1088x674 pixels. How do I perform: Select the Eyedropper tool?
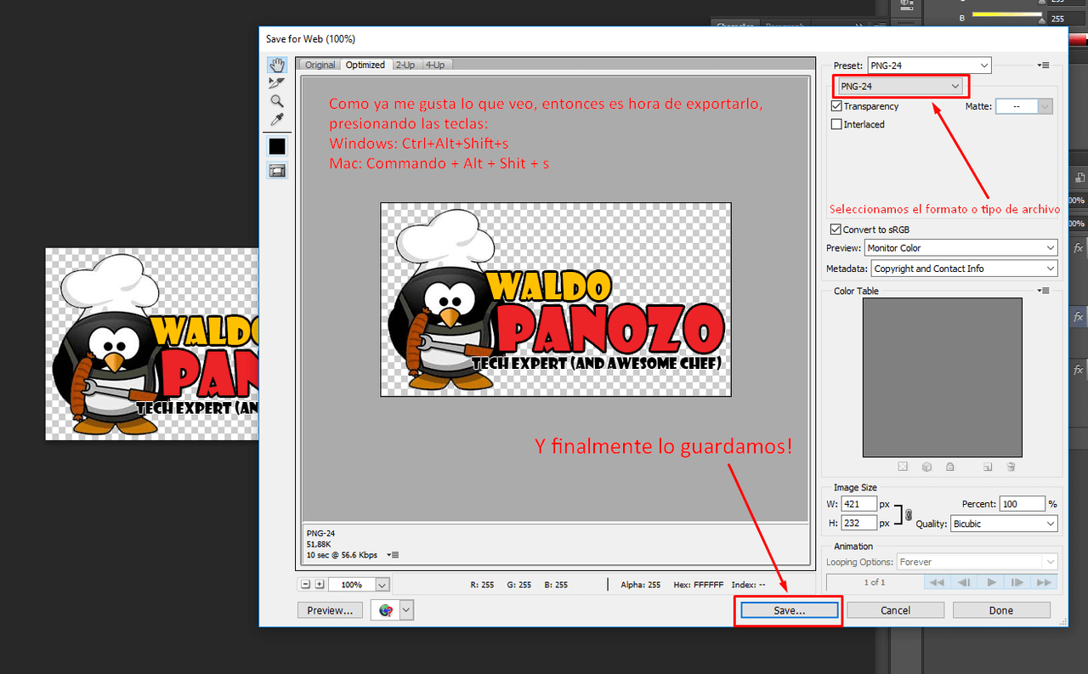tap(277, 119)
